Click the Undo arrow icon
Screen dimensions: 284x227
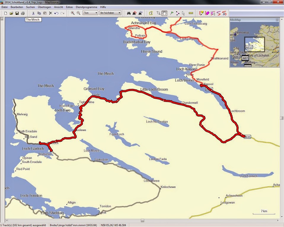pos(56,13)
